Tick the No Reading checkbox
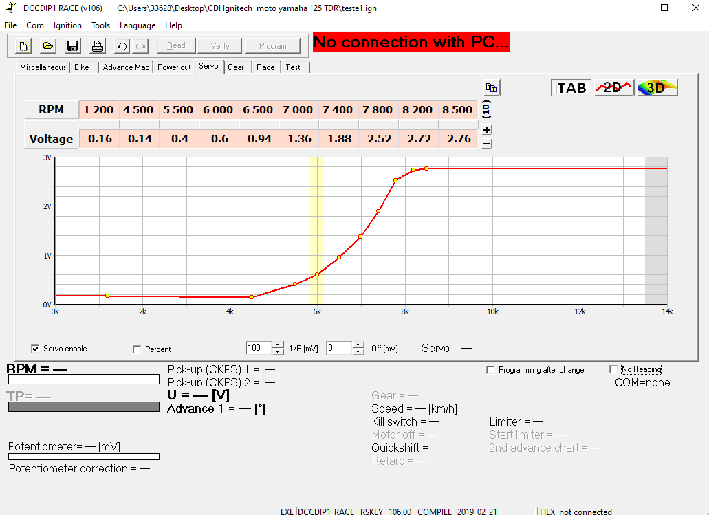The width and height of the screenshot is (709, 515). (x=613, y=369)
